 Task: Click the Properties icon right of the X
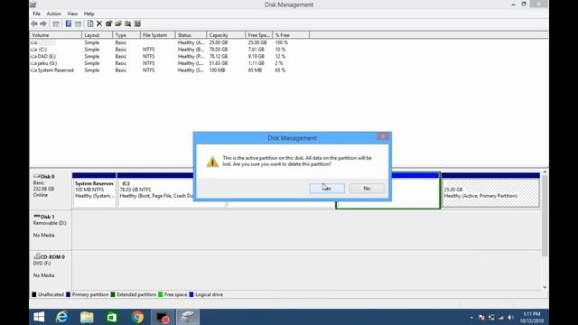(108, 24)
